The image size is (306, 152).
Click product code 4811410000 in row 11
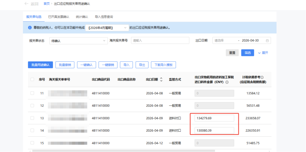[x=101, y=93]
